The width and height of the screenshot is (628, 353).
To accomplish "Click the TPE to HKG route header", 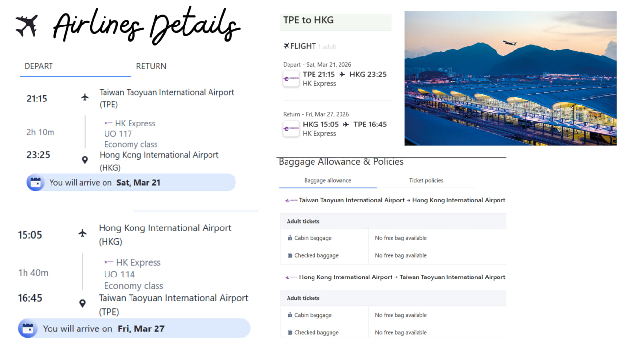I will coord(308,20).
